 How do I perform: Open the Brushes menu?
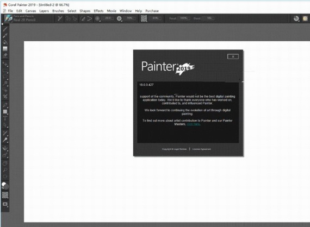click(58, 11)
